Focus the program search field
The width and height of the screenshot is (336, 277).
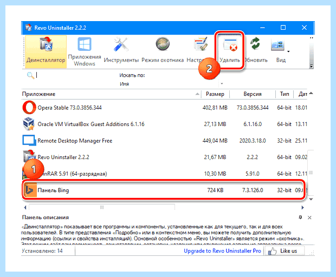coord(75,75)
